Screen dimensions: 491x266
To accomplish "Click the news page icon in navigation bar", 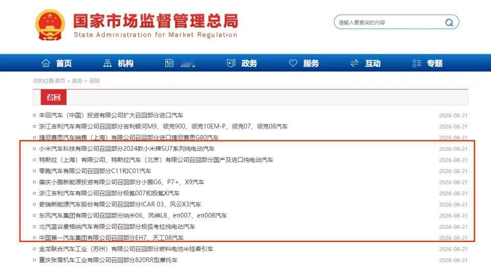I will [169, 63].
